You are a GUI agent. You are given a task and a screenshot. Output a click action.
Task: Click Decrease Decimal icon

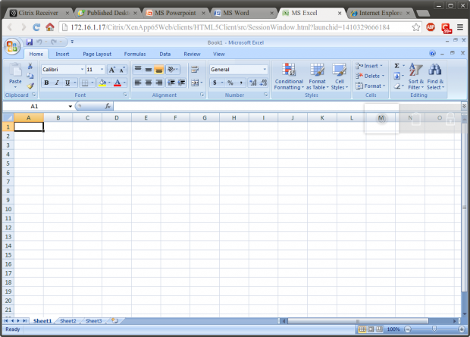coord(264,83)
